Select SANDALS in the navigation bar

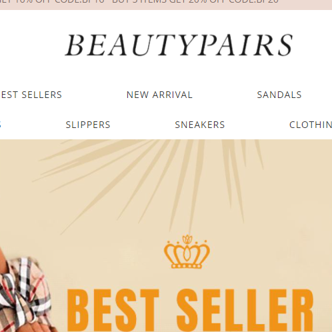point(279,95)
